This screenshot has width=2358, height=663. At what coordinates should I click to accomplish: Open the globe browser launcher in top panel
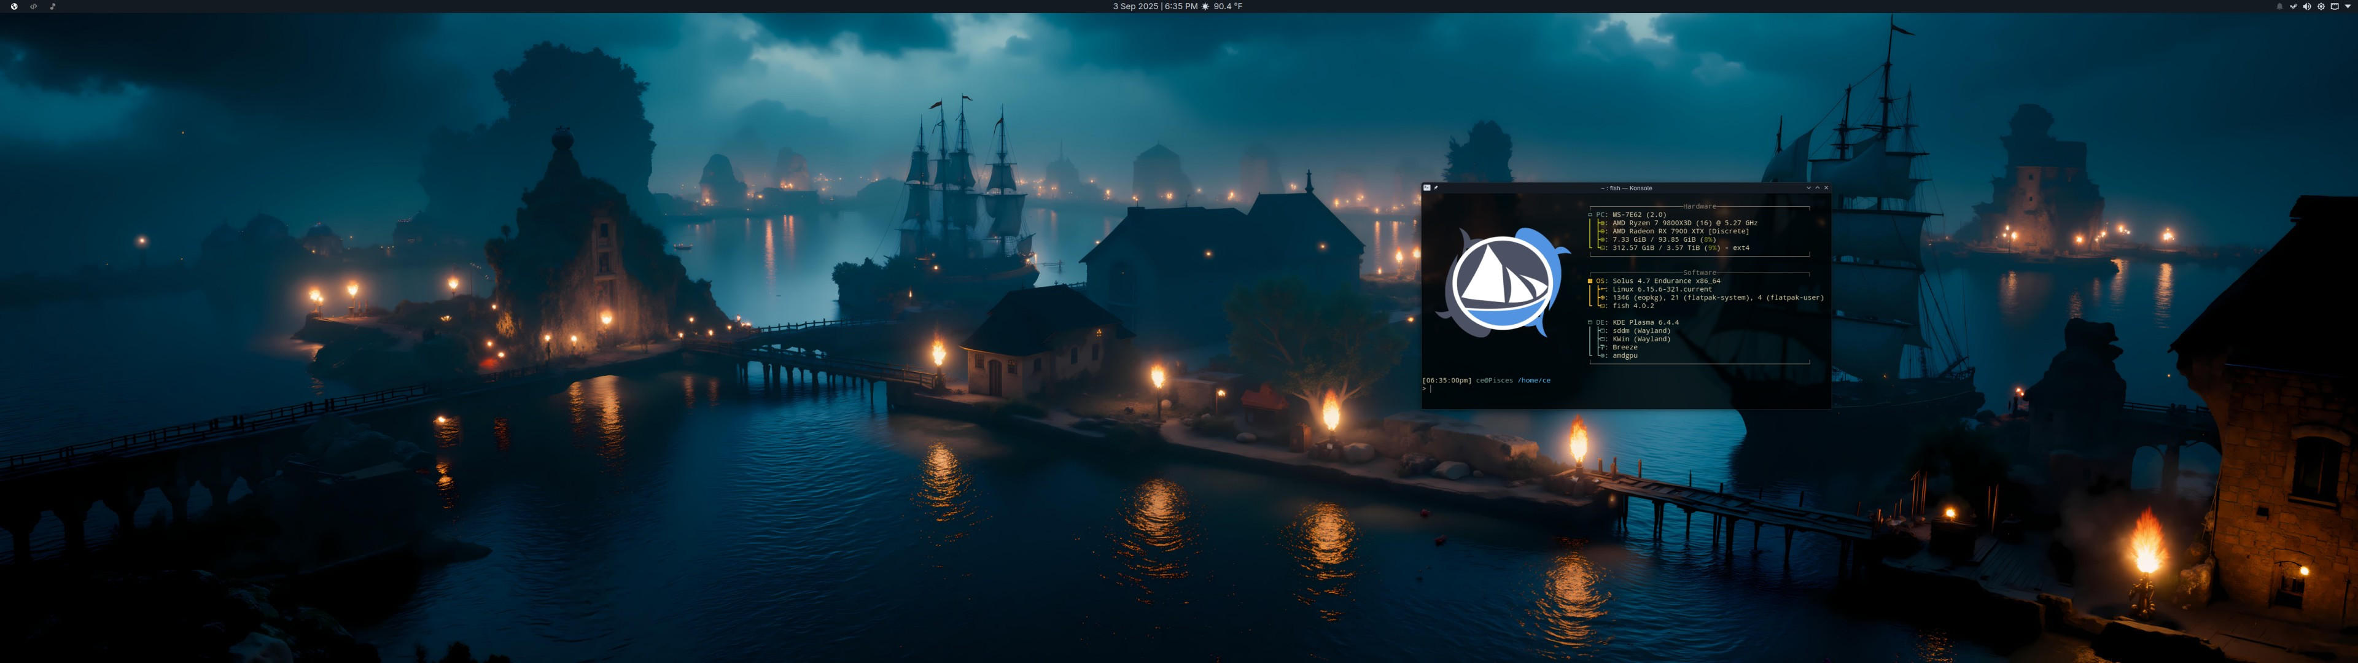tap(14, 6)
